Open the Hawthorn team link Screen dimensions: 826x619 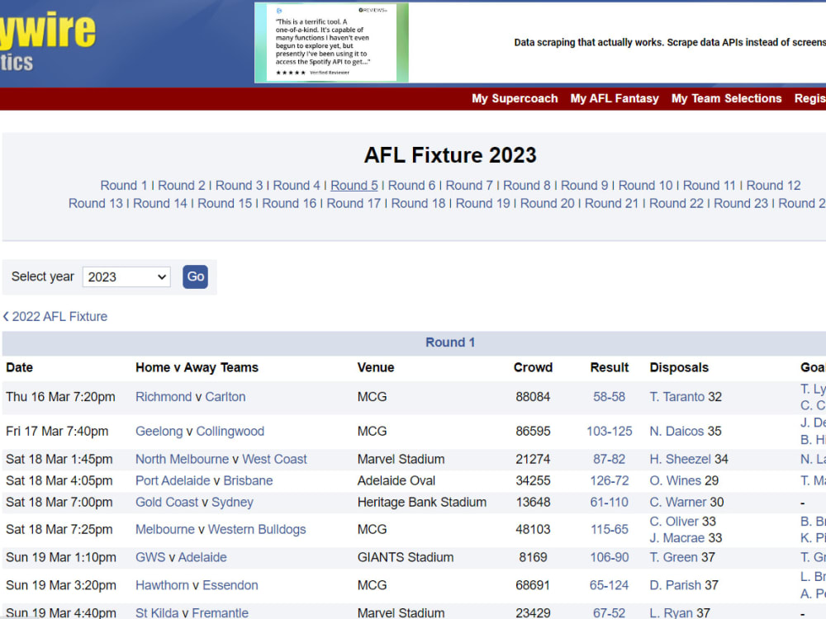pyautogui.click(x=162, y=585)
